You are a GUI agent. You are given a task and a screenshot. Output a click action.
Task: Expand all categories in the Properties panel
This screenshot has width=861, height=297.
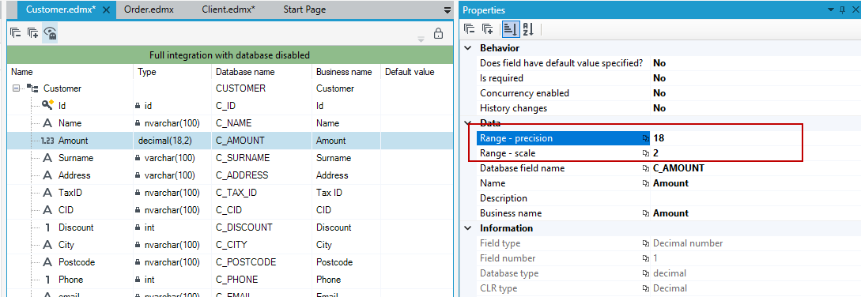point(488,29)
